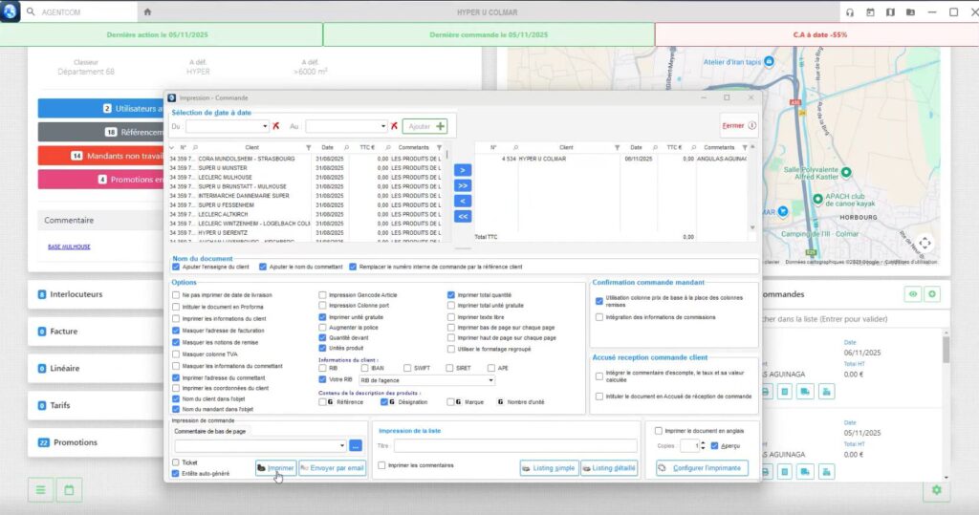979x515 pixels.
Task: Check Impression Gencode Article option
Action: (323, 295)
